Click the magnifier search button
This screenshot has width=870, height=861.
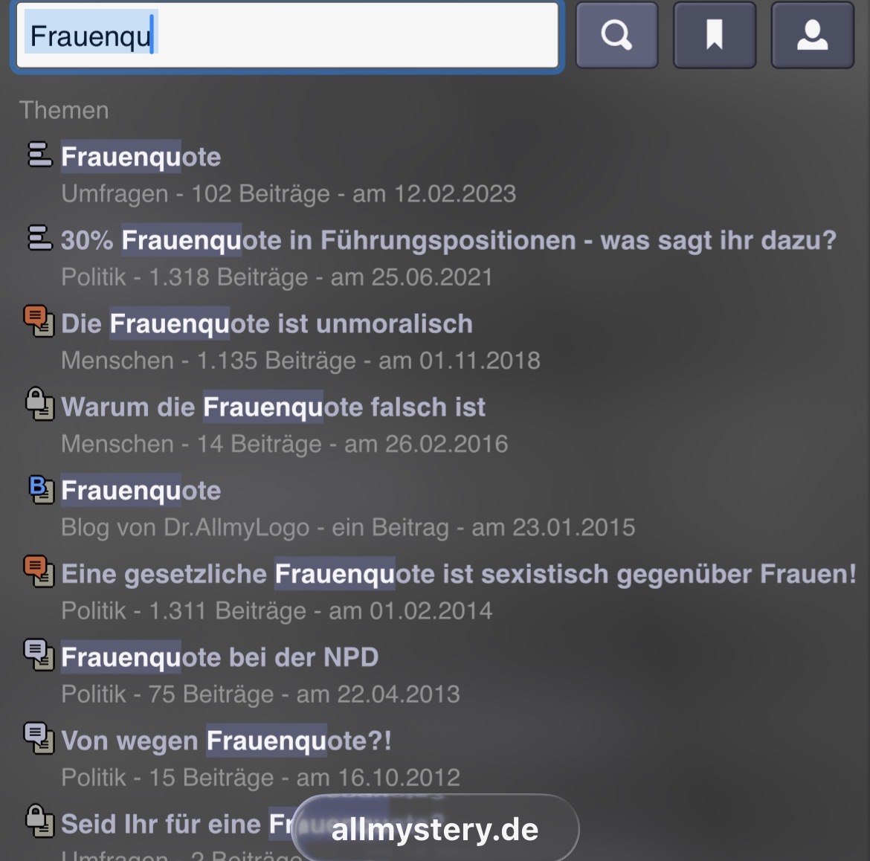click(617, 35)
